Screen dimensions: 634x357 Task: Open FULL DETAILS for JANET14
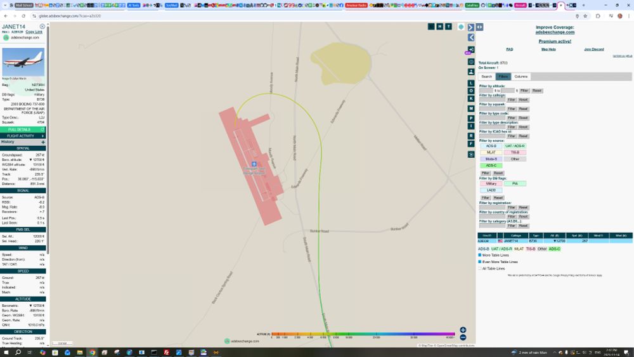23,129
